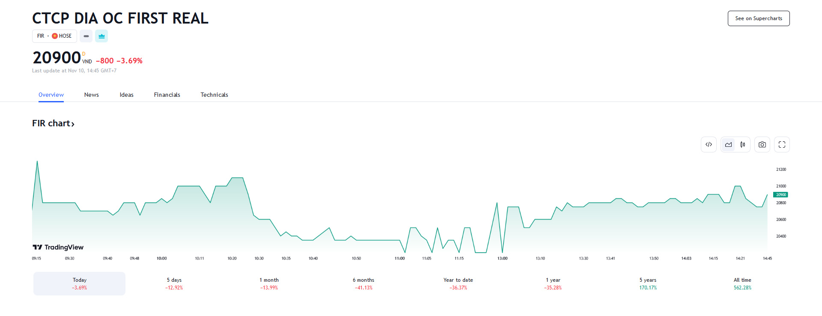The image size is (822, 316).
Task: Click the TradingView logo on chart
Action: [58, 247]
